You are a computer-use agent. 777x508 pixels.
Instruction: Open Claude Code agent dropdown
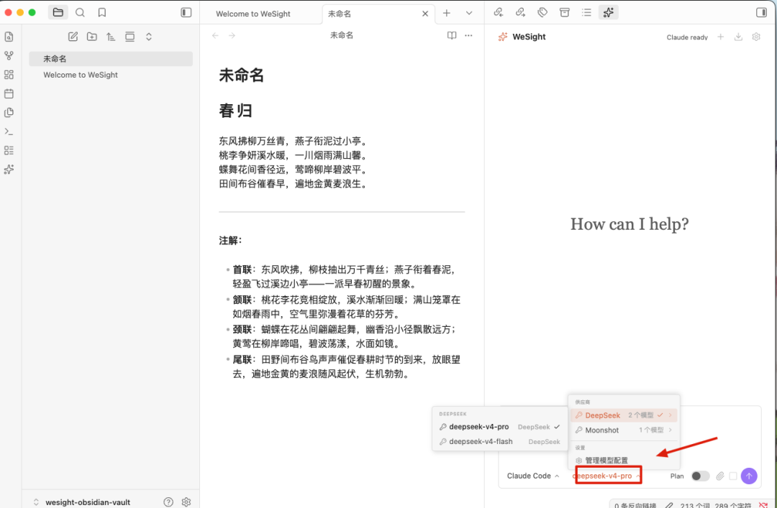(x=533, y=476)
